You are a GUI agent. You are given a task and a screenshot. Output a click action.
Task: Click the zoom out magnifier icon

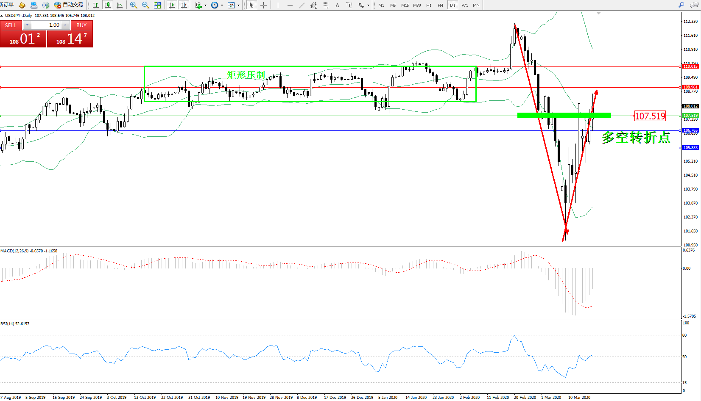(145, 5)
